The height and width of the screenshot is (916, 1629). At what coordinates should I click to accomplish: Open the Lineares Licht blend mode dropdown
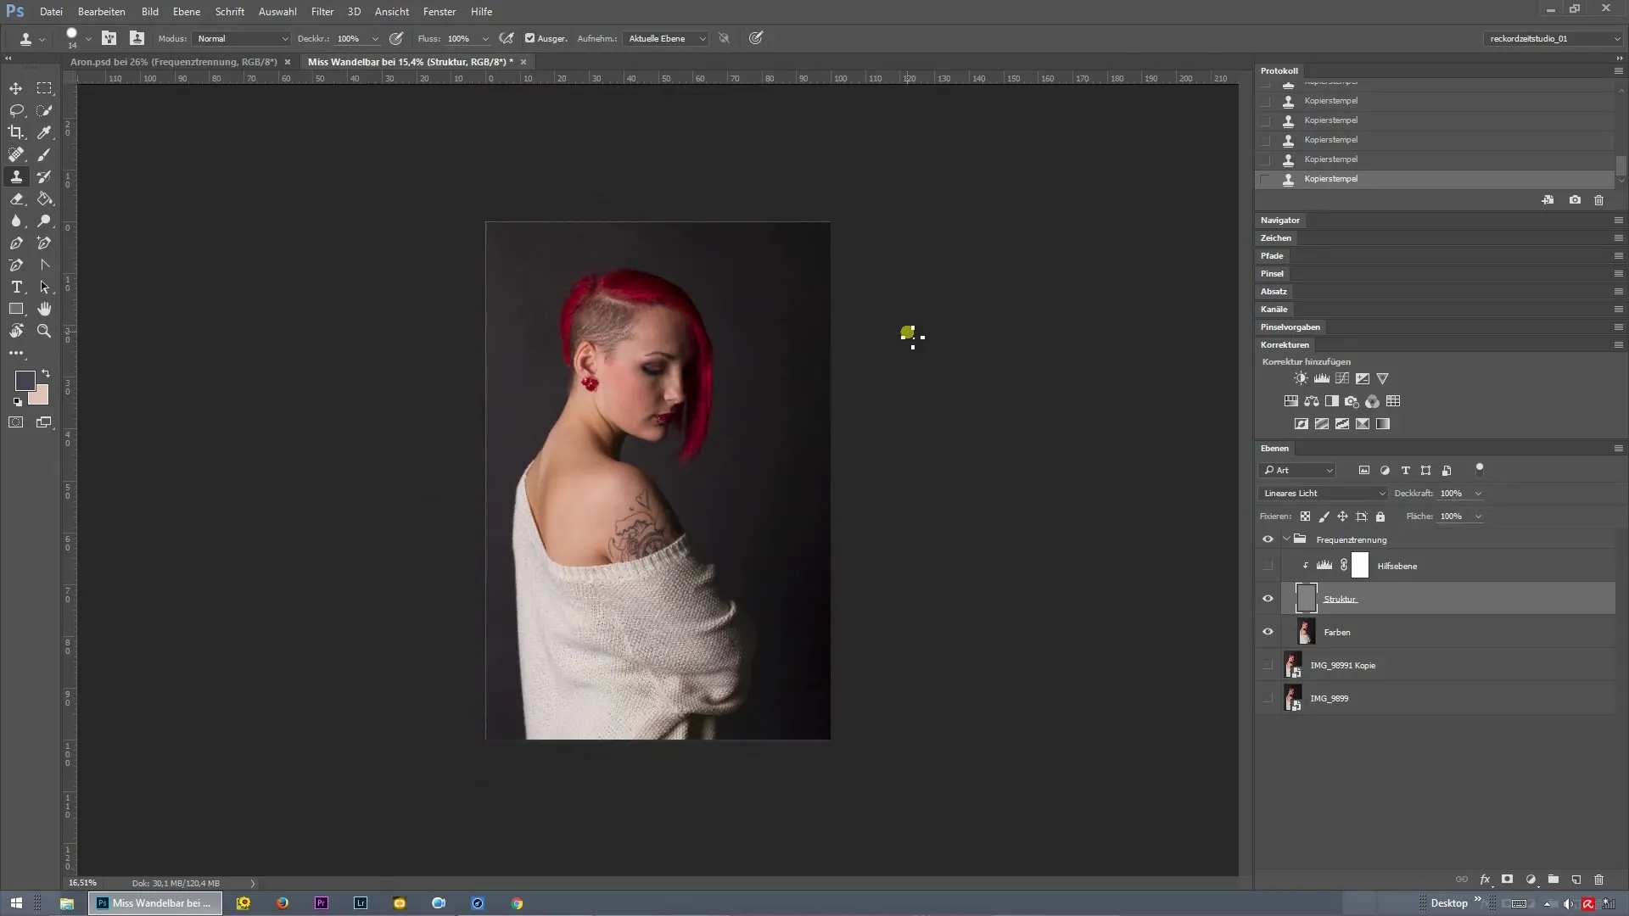(1323, 493)
